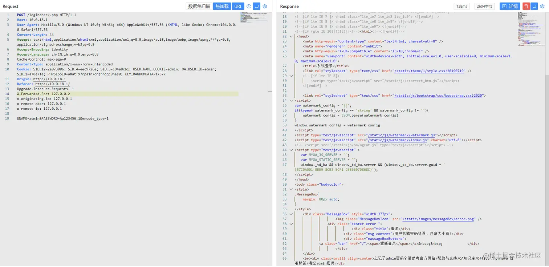549x267 pixels.
Task: Toggle word wrap in the Response editor
Action: tap(534, 6)
